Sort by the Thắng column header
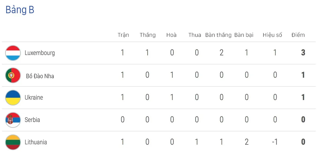 click(x=148, y=35)
